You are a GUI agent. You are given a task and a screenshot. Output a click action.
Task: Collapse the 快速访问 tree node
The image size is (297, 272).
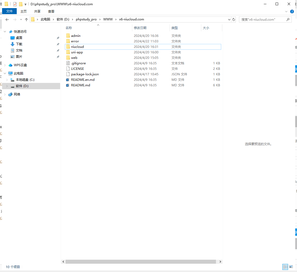coord(5,31)
